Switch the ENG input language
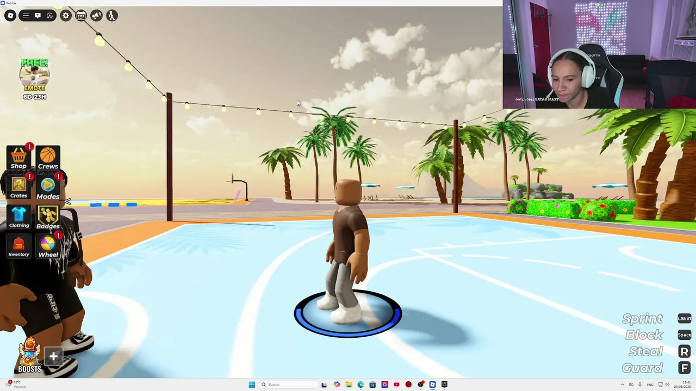This screenshot has height=391, width=696. (650, 384)
